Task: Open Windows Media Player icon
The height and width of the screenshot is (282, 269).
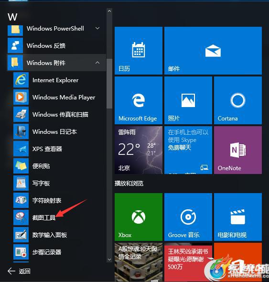Action: 21,97
